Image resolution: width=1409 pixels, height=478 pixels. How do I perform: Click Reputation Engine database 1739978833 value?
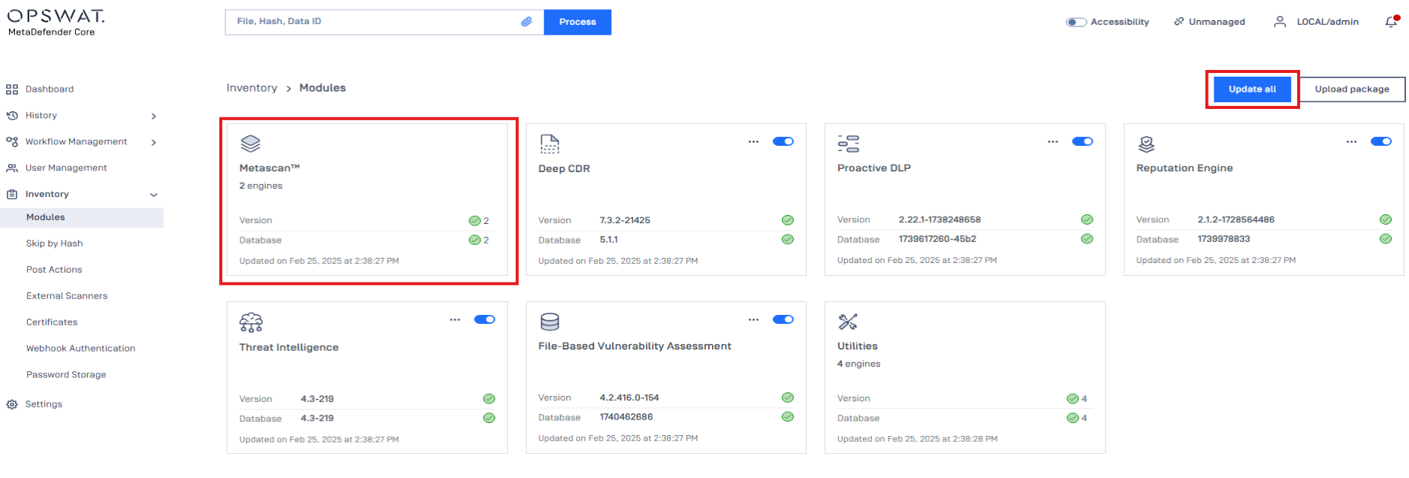1223,239
